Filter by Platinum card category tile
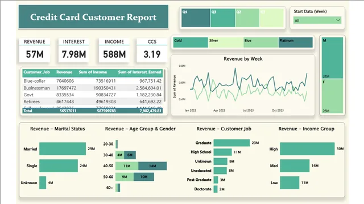Screen dimensions: 364x204 point(296,42)
